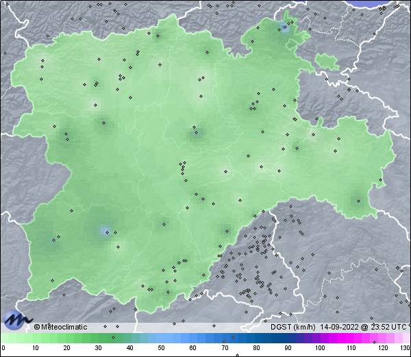Click the scale label 60
The image size is (411, 357).
[193, 348]
